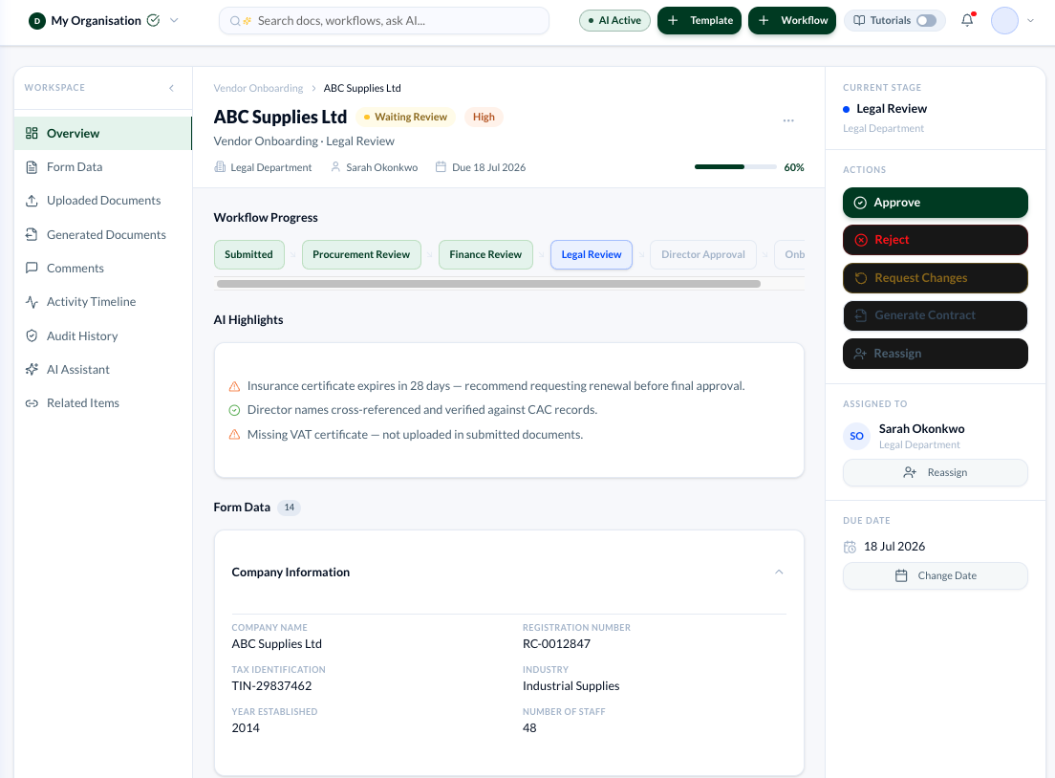The image size is (1055, 778).
Task: Click the green check icon for director names
Action: pyautogui.click(x=234, y=410)
